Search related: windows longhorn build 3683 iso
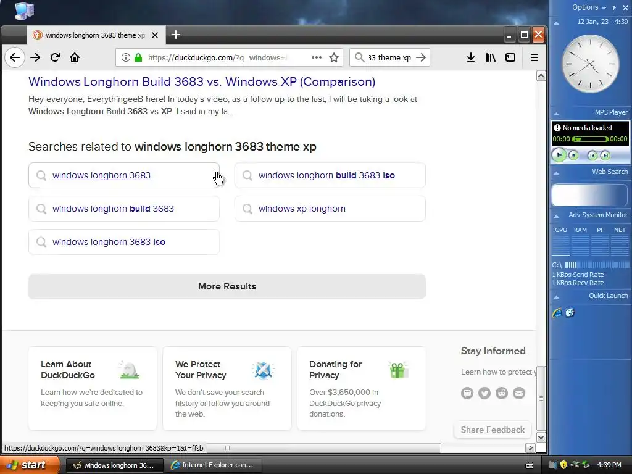Screen dimensions: 632x474 [330, 175]
